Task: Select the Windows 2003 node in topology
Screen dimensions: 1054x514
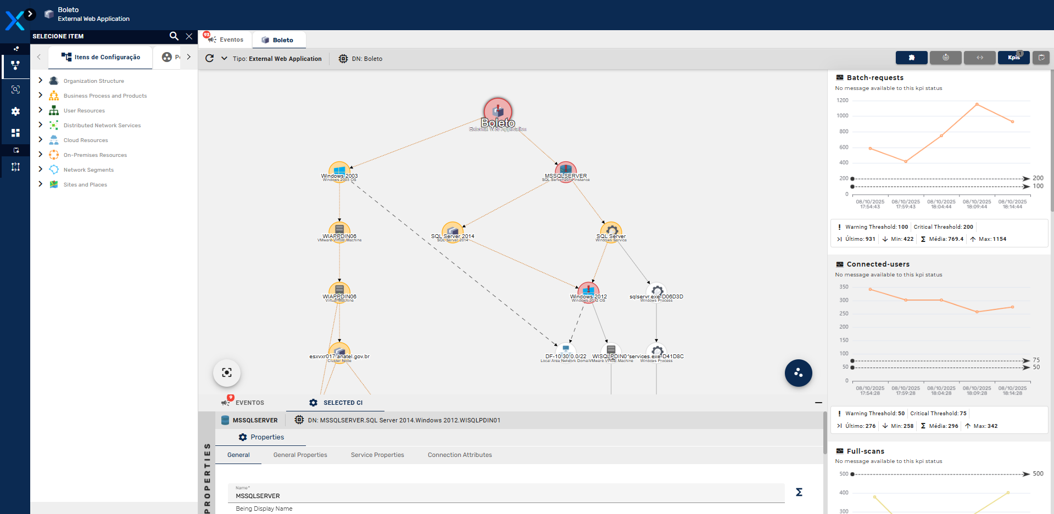Action: (339, 170)
